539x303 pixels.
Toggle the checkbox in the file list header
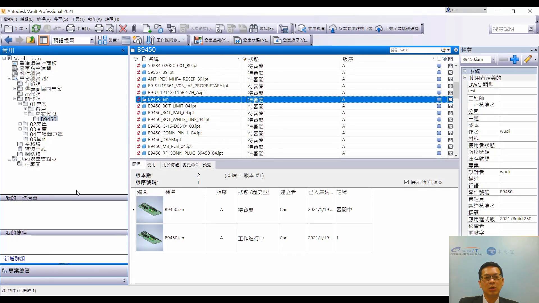[x=439, y=59]
